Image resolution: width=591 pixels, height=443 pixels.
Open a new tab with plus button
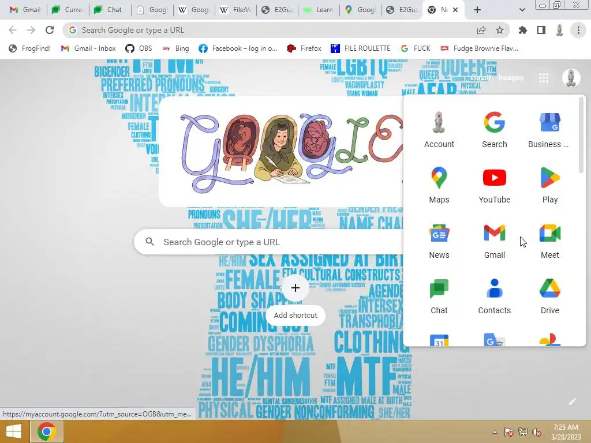click(x=477, y=10)
